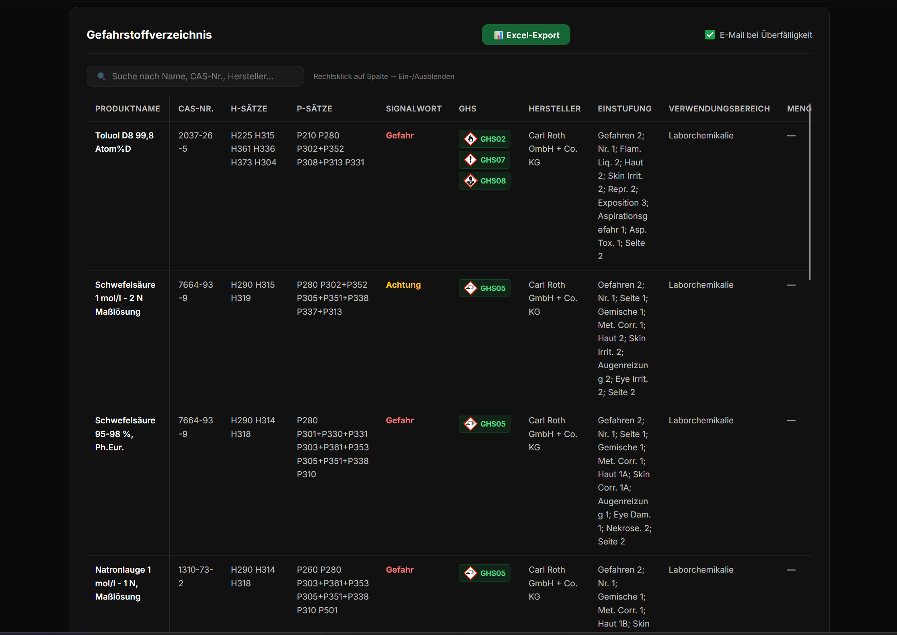The width and height of the screenshot is (897, 635).
Task: Click H-Sätze H290 H315 H319 cell
Action: 253,291
